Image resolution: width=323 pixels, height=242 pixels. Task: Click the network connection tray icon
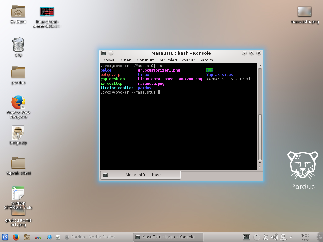[283, 237]
